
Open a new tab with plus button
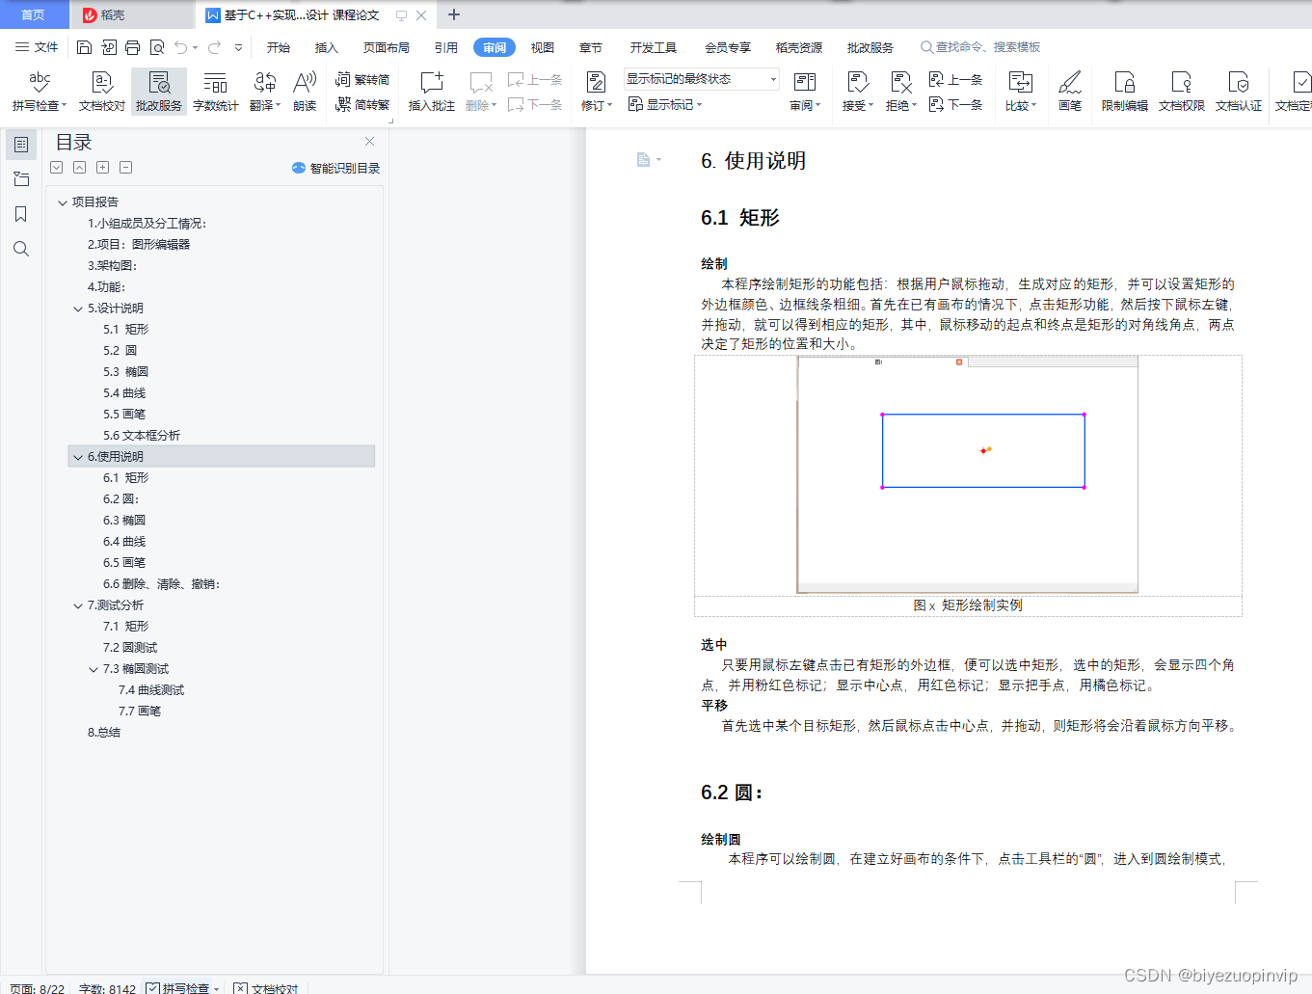(454, 14)
